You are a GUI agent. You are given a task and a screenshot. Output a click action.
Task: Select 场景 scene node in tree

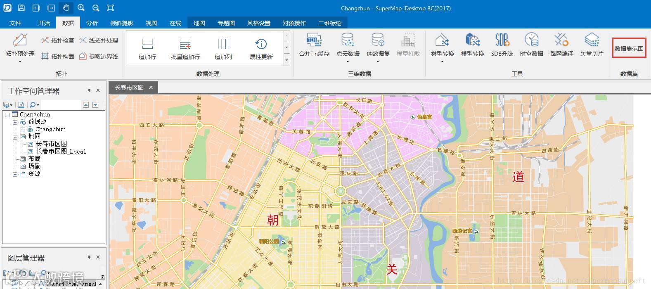click(34, 166)
